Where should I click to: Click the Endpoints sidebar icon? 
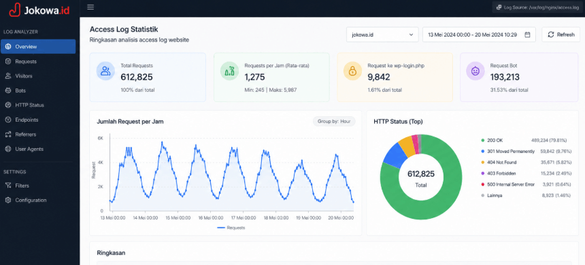tap(8, 120)
